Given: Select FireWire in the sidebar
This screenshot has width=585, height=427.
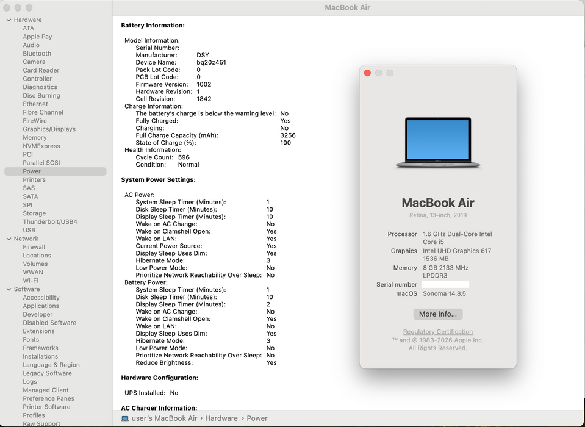Looking at the screenshot, I should pyautogui.click(x=35, y=121).
